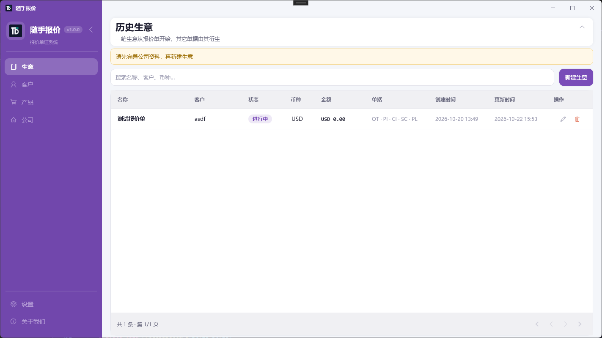
Task: Click the USD currency cell
Action: coord(297,119)
